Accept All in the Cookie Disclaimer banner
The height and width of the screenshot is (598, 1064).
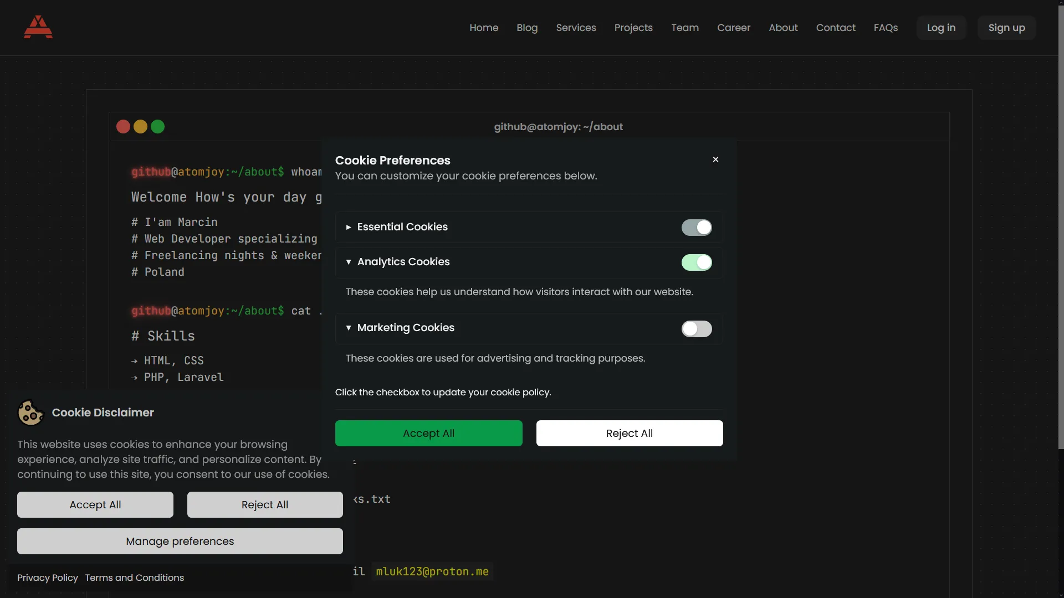pos(95,504)
